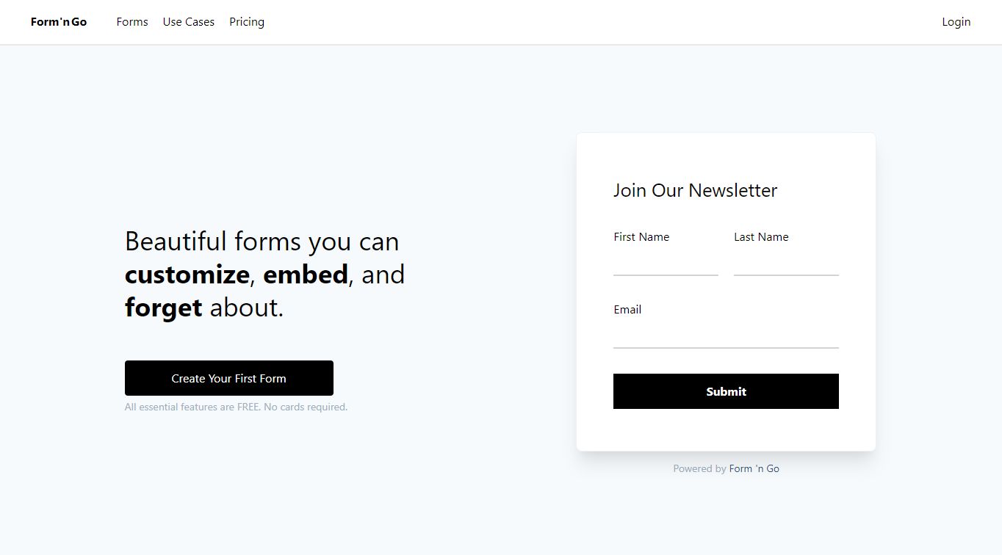The width and height of the screenshot is (1002, 555).
Task: Open the Powered by Form 'n Go link
Action: click(x=754, y=468)
